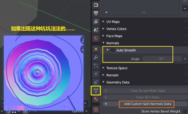The image size is (188, 114).
Task: Open the Physics properties tab
Action: point(96,74)
